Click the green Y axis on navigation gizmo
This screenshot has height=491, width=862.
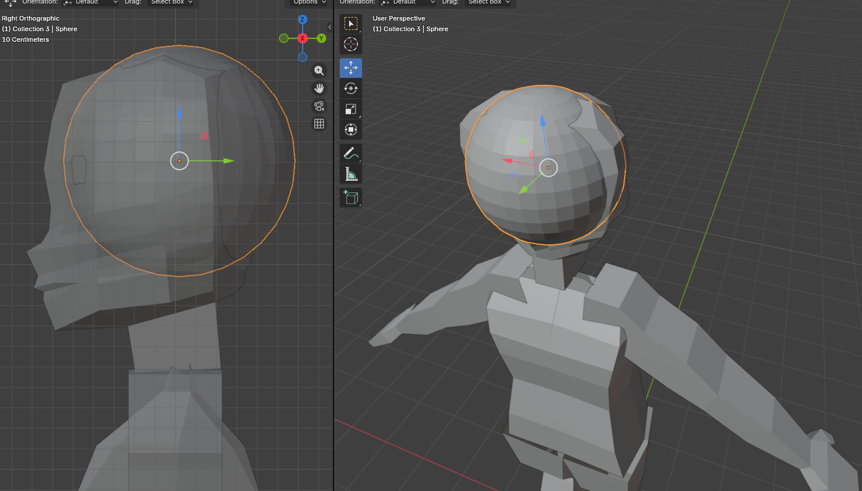pos(321,38)
